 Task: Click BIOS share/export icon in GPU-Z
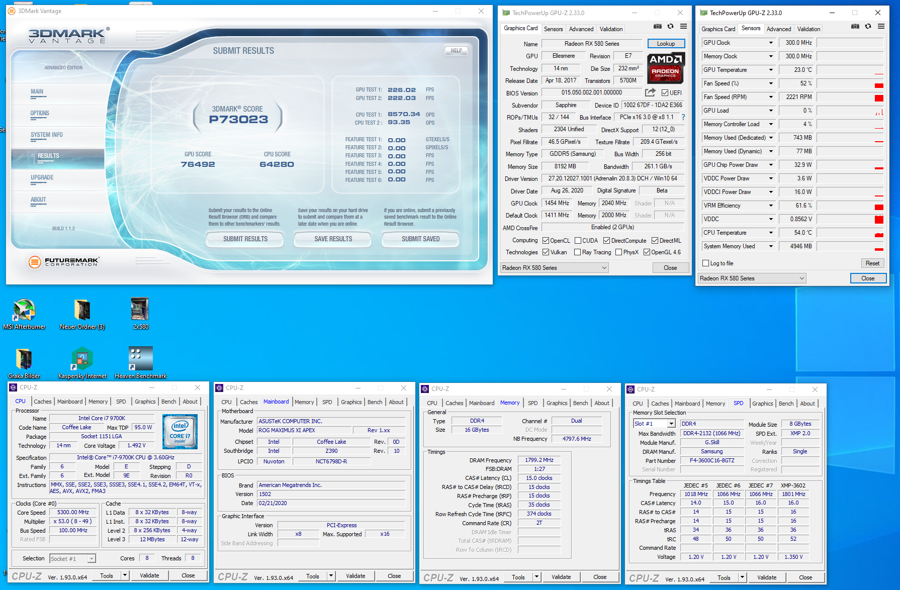tap(650, 92)
